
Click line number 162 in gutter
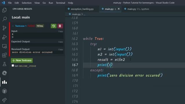coord(75,39)
